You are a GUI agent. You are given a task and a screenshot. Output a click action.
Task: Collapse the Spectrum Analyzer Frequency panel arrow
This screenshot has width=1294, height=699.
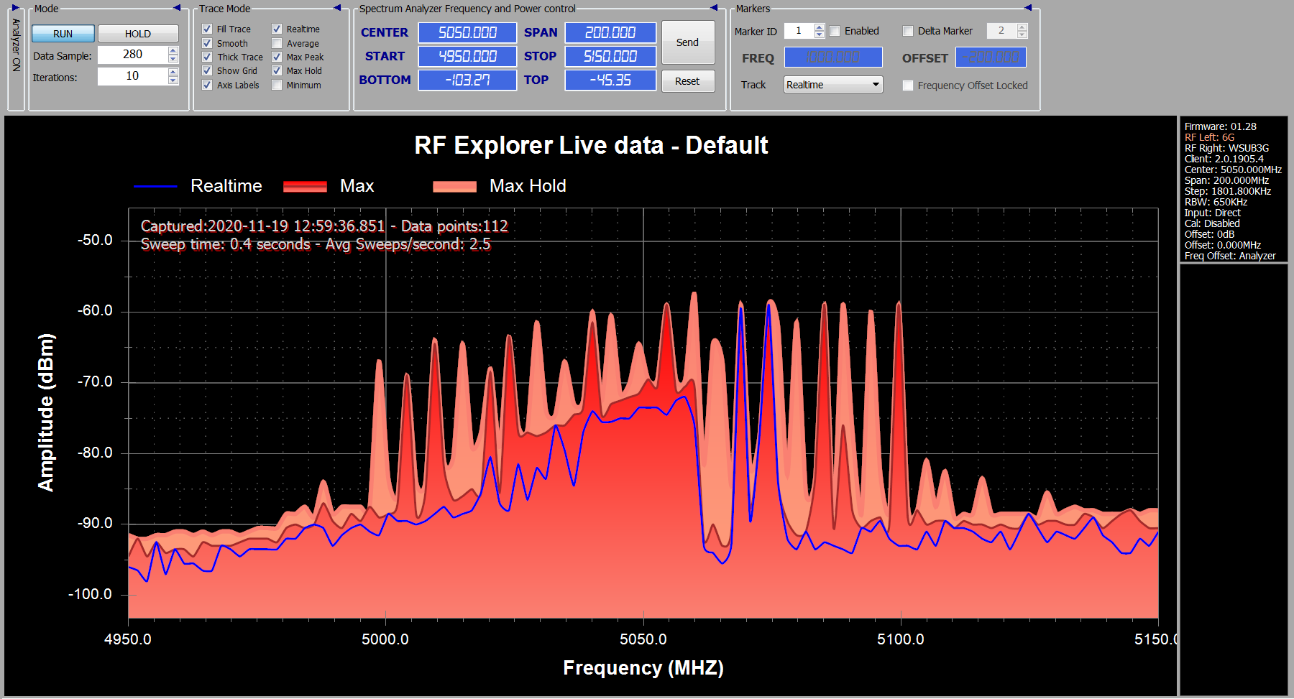714,8
